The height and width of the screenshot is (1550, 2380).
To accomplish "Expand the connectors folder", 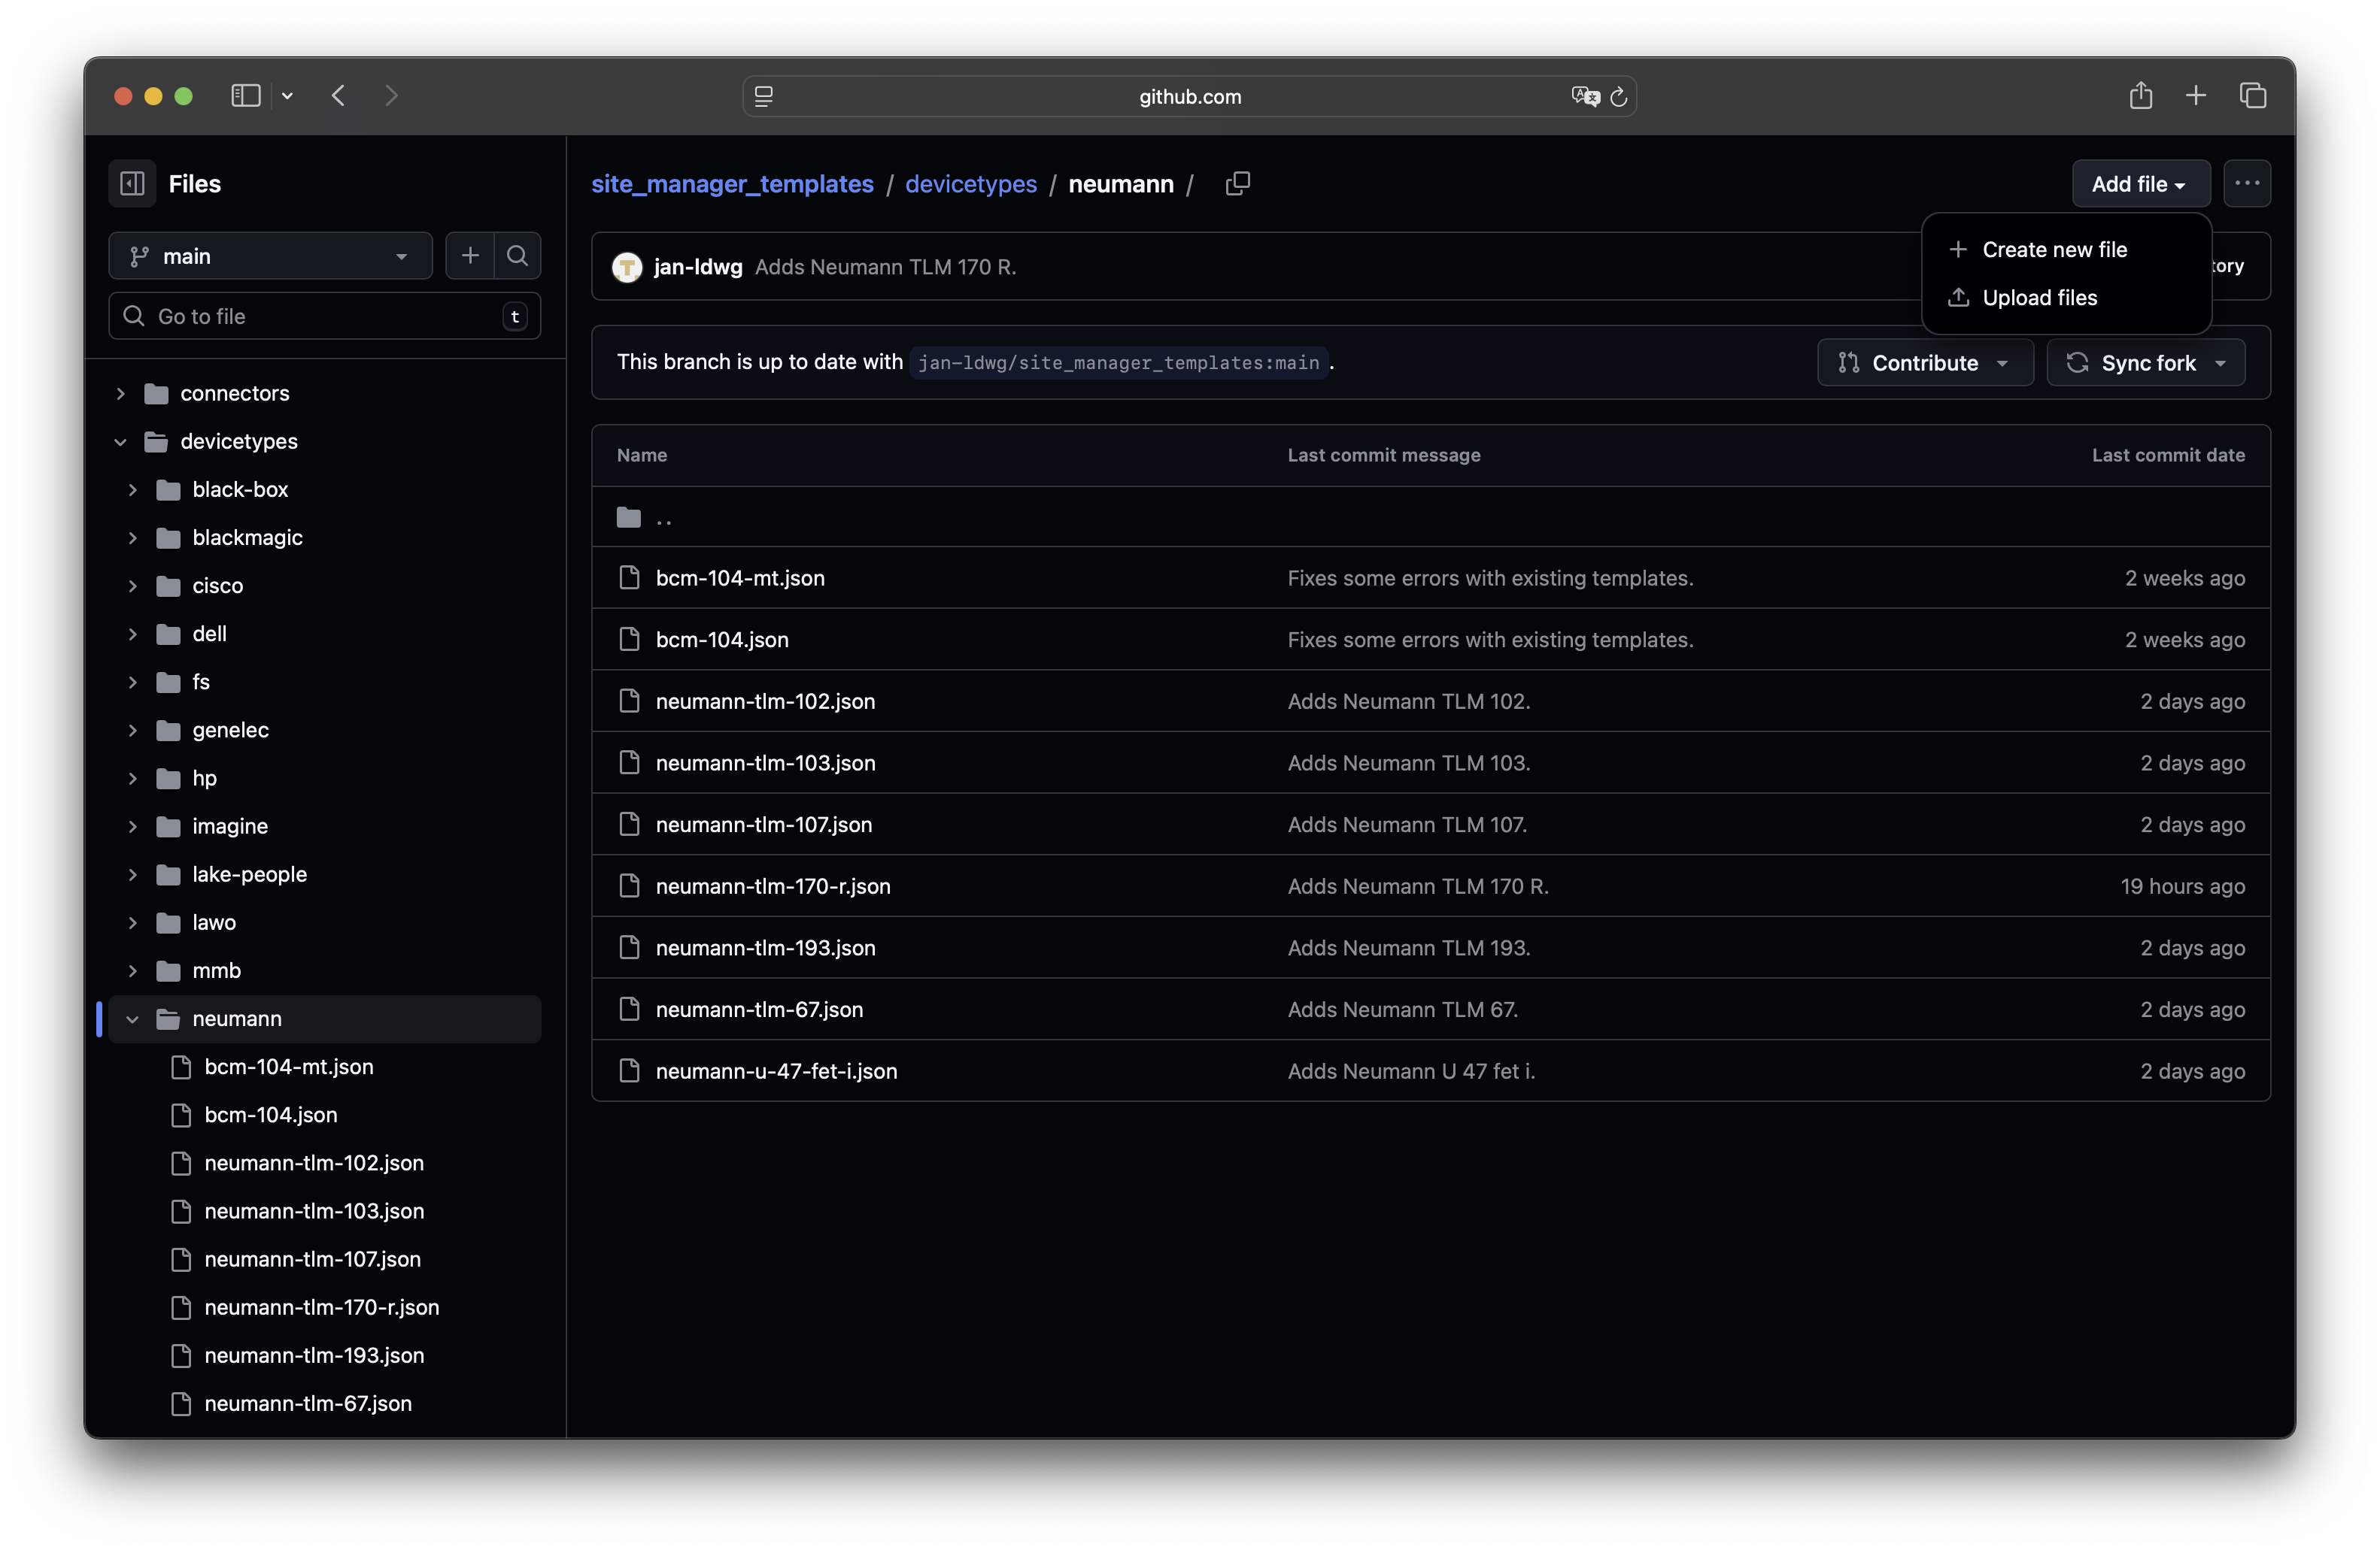I will [x=120, y=394].
